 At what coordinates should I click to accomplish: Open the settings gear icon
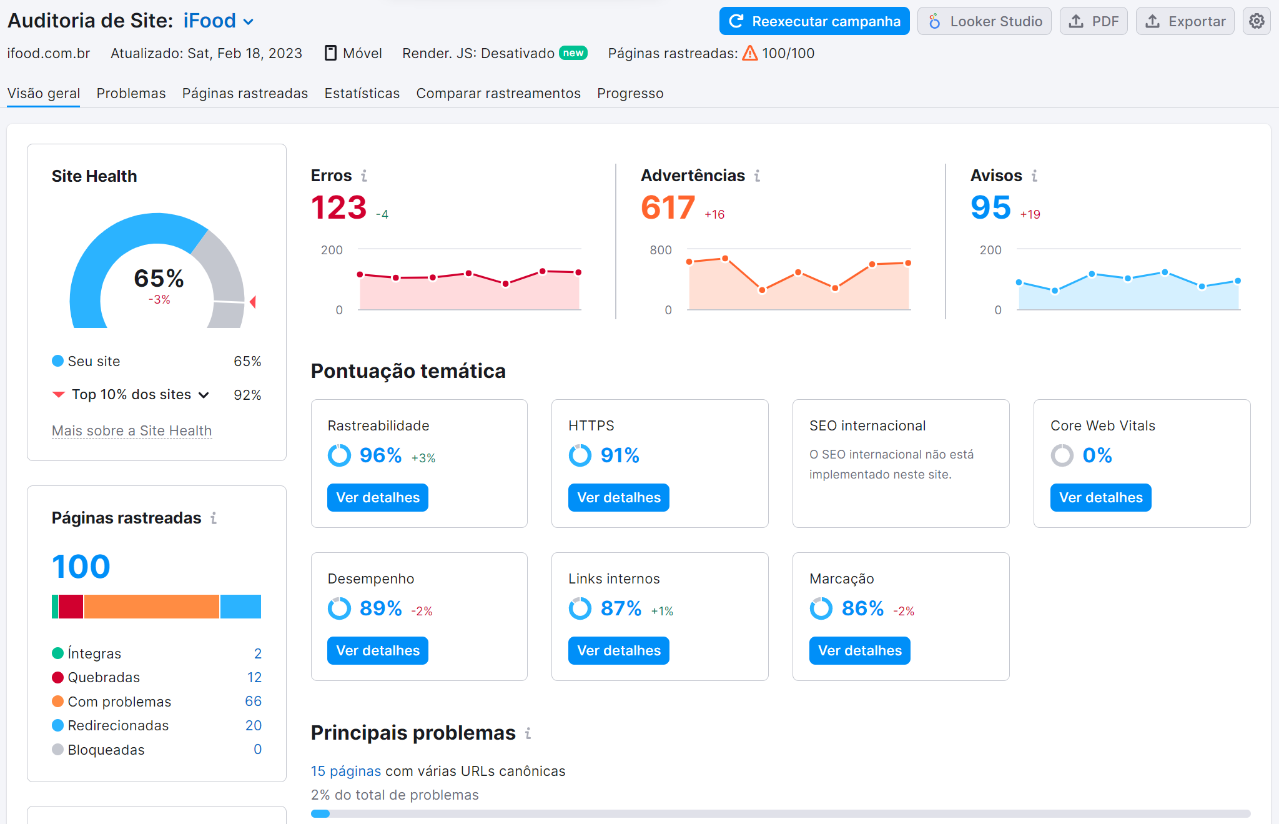[x=1257, y=21]
